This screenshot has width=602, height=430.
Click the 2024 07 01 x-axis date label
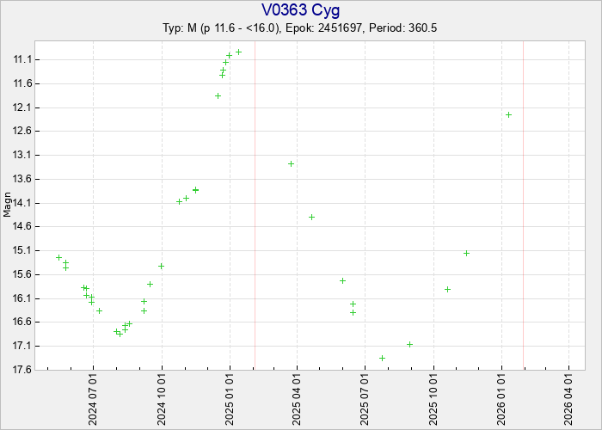pos(94,398)
